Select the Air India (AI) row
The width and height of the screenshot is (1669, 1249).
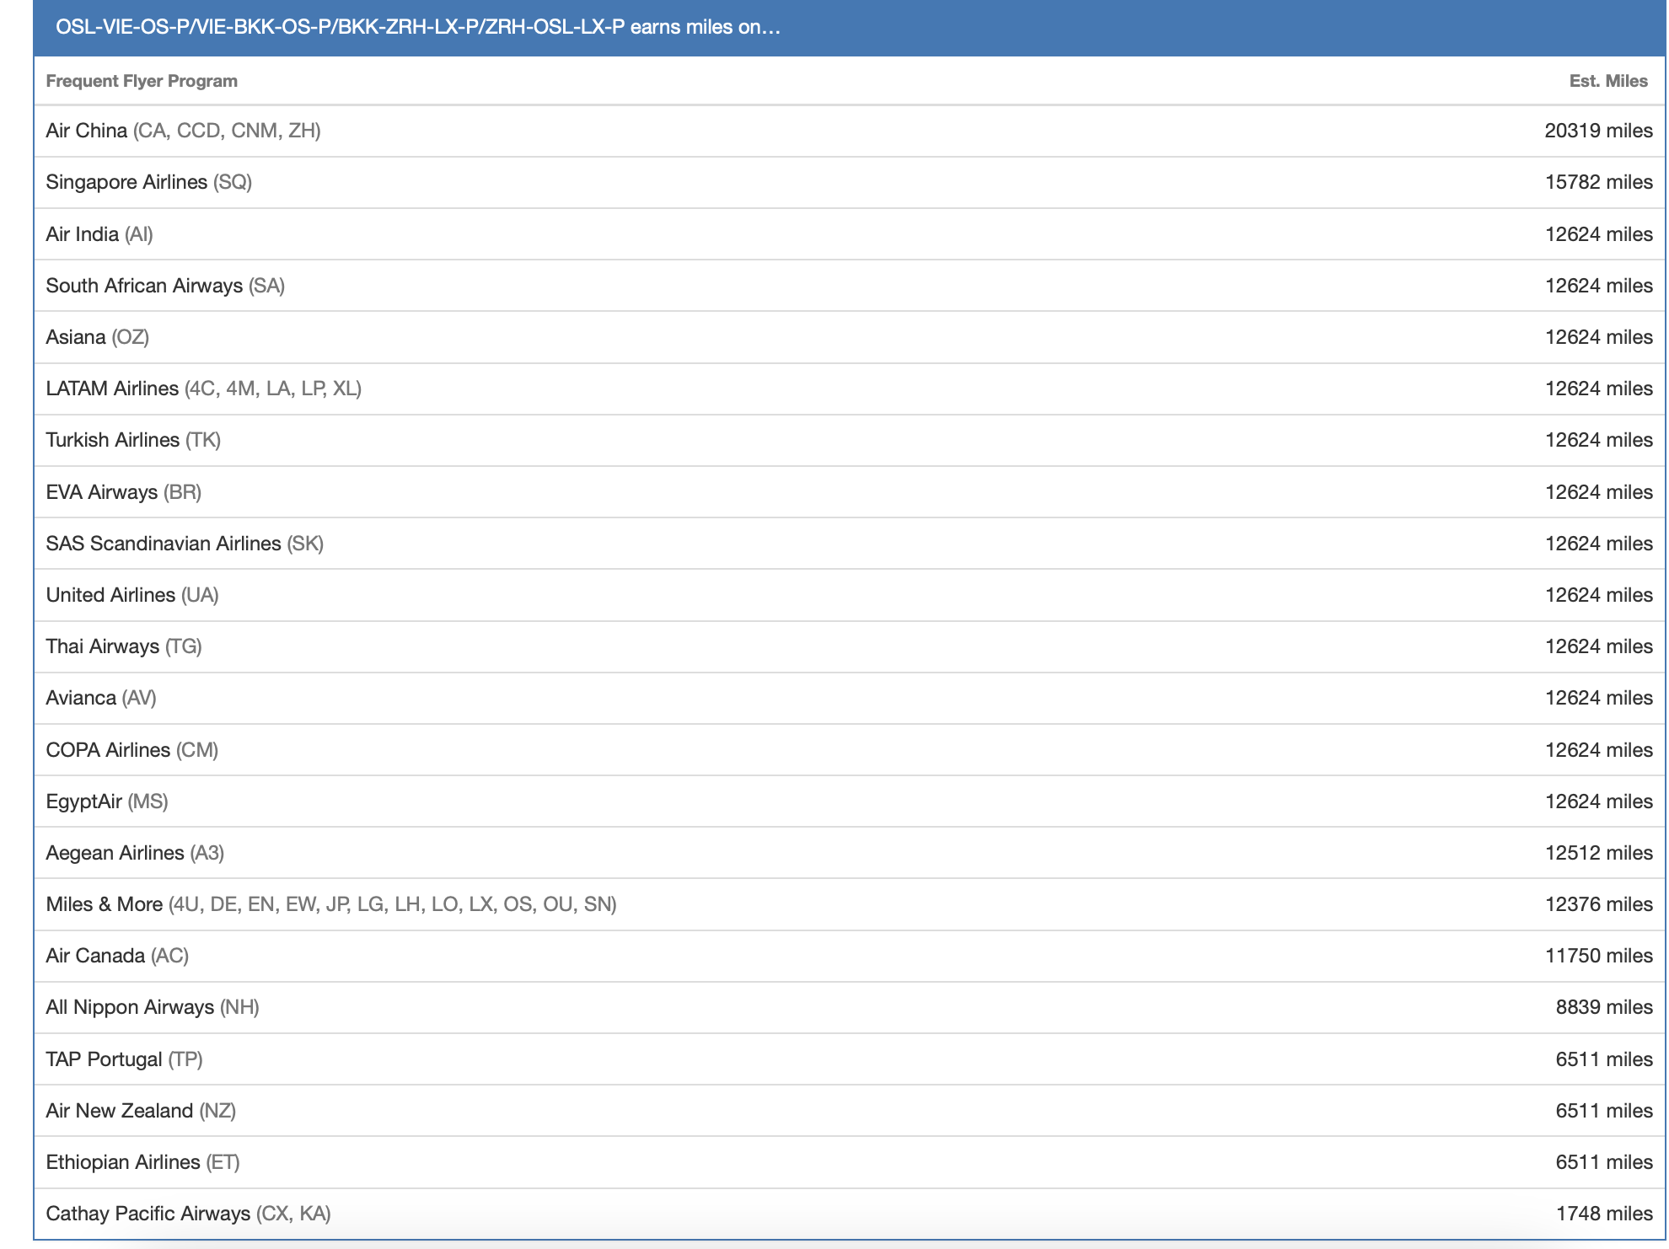[x=850, y=234]
